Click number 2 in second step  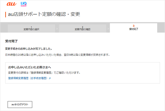click(x=82, y=27)
